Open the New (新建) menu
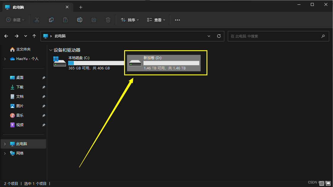This screenshot has width=333, height=187. coord(15,20)
